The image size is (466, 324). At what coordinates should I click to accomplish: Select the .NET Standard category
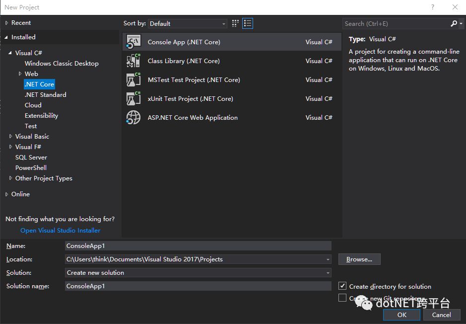tap(46, 94)
